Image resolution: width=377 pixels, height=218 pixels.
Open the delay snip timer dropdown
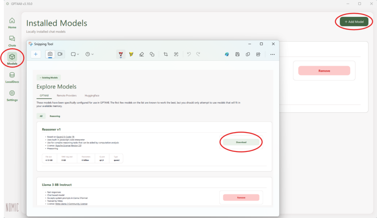point(89,54)
